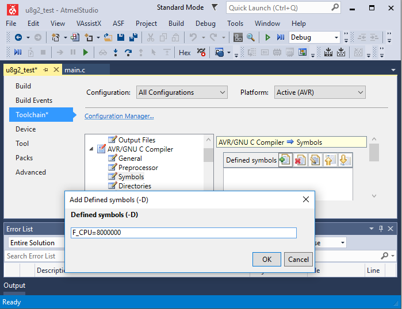The width and height of the screenshot is (402, 309).
Task: Click the Navigate Backward arrow icon
Action: click(x=18, y=37)
